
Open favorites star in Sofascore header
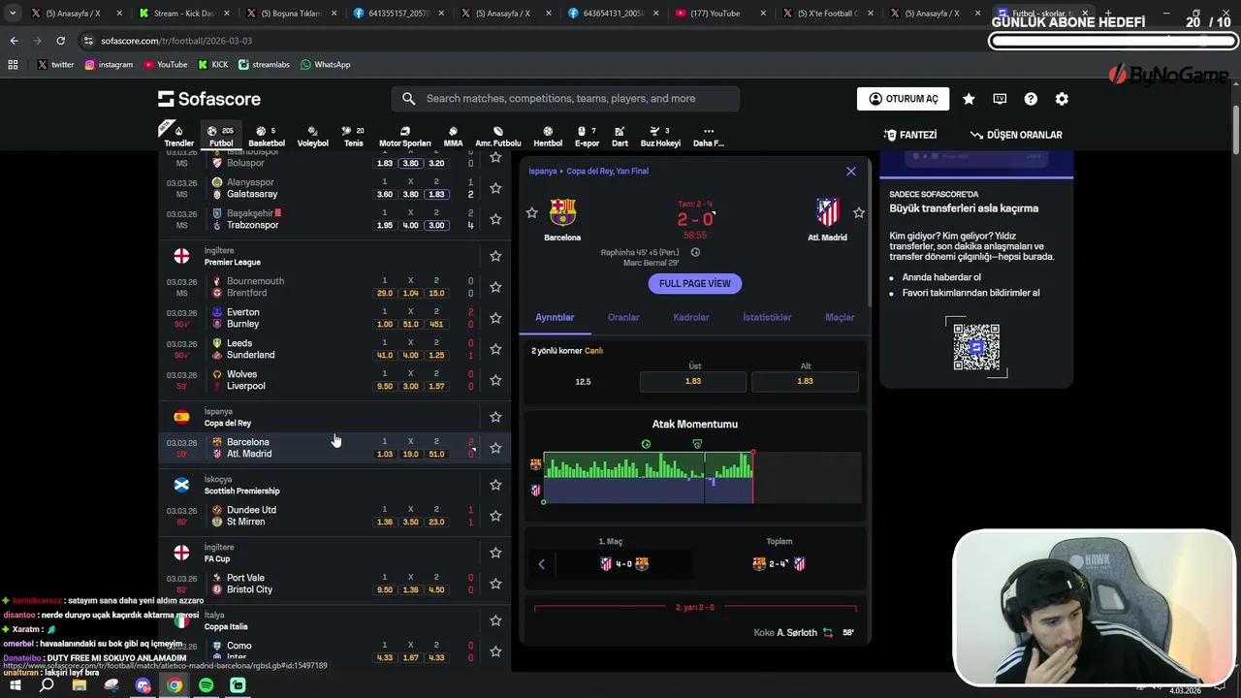pos(969,99)
